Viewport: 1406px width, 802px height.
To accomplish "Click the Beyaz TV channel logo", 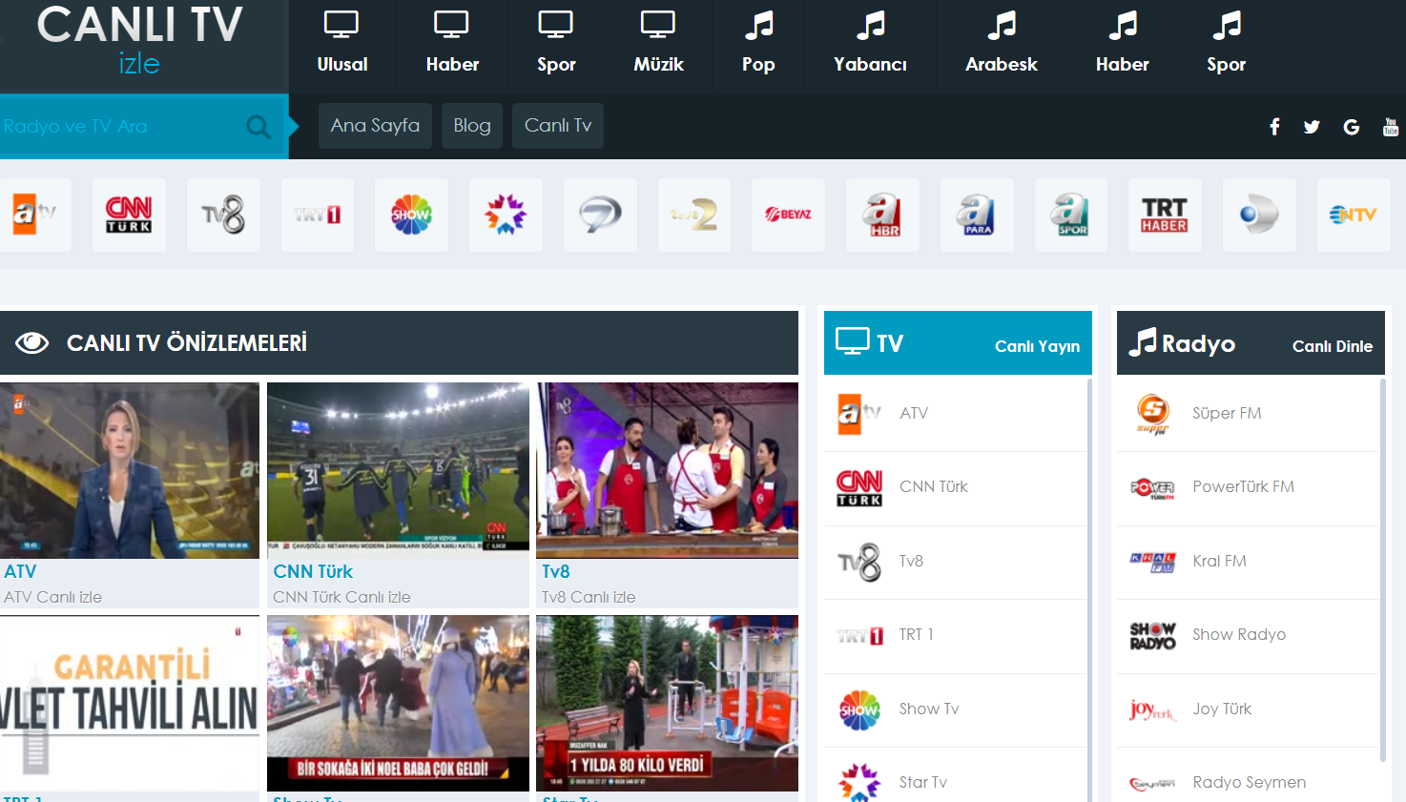I will [788, 214].
